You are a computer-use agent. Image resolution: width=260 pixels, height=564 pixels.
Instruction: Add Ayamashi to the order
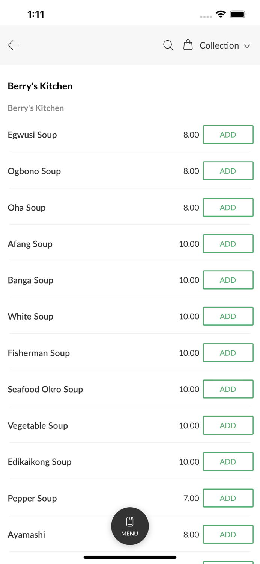coord(228,534)
